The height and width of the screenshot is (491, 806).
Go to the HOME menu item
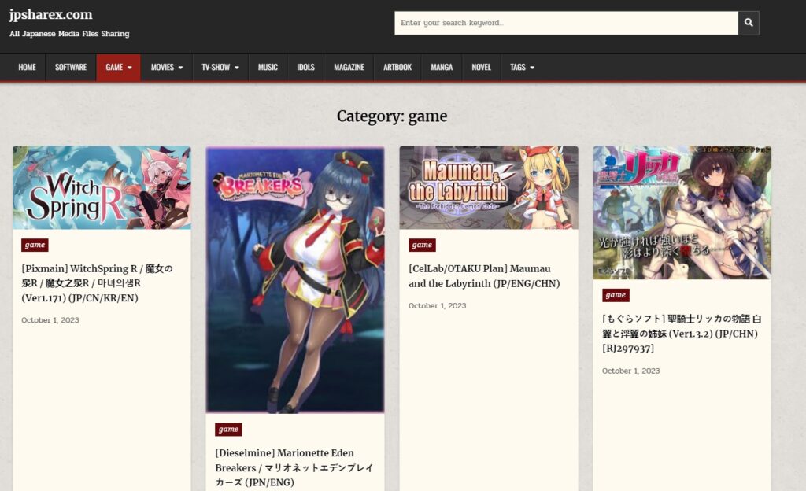28,68
